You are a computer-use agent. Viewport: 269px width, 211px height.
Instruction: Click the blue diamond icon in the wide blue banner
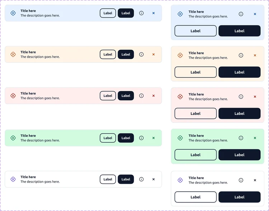[x=13, y=13]
